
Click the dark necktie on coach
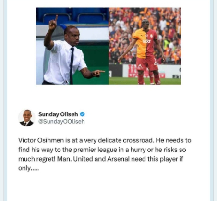(72, 65)
